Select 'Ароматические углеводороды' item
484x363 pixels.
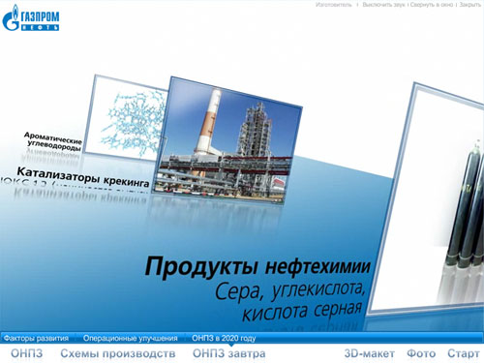(53, 141)
